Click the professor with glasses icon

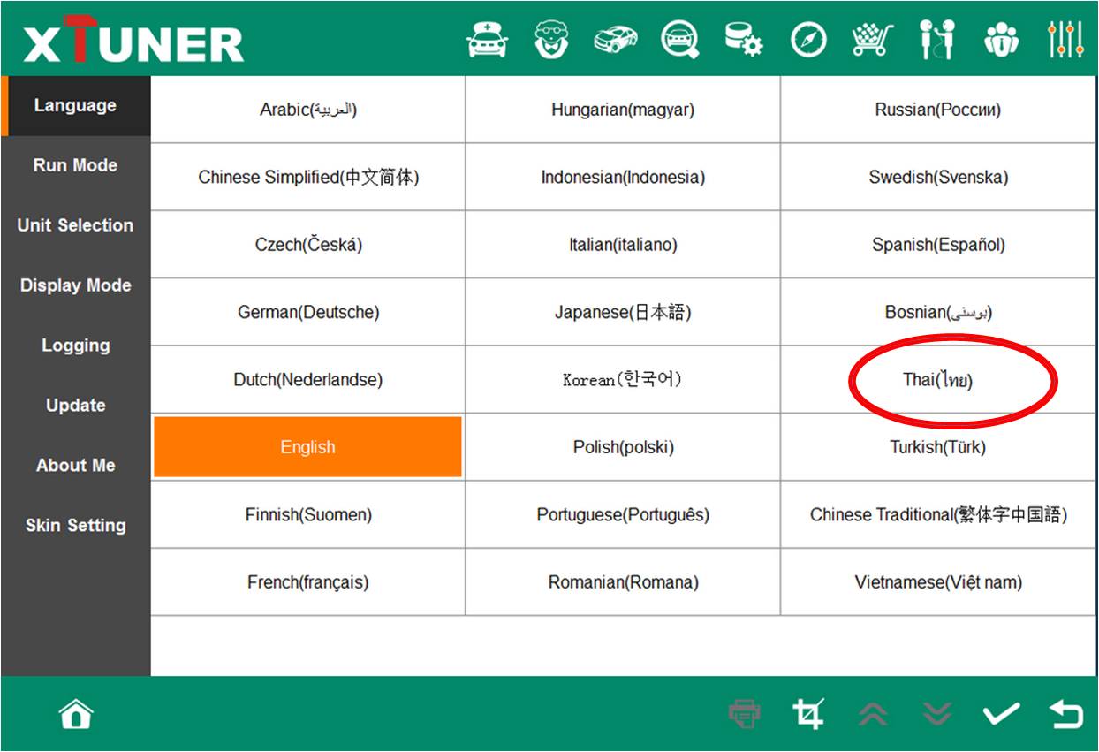[x=552, y=41]
